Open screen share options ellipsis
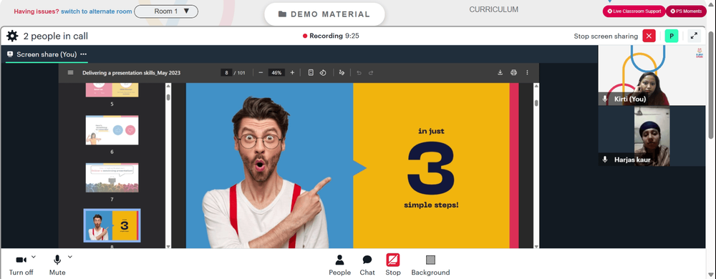The image size is (716, 279). (x=84, y=54)
